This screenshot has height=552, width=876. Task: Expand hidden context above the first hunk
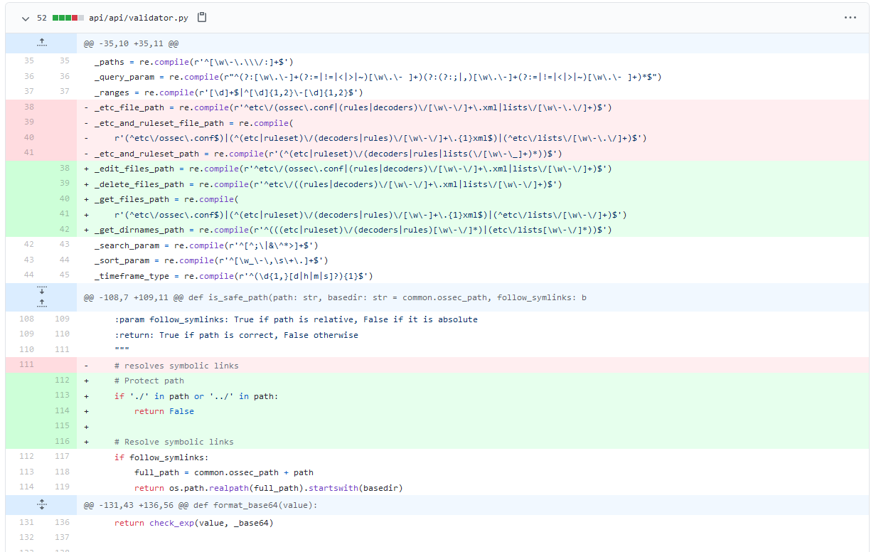click(x=41, y=43)
